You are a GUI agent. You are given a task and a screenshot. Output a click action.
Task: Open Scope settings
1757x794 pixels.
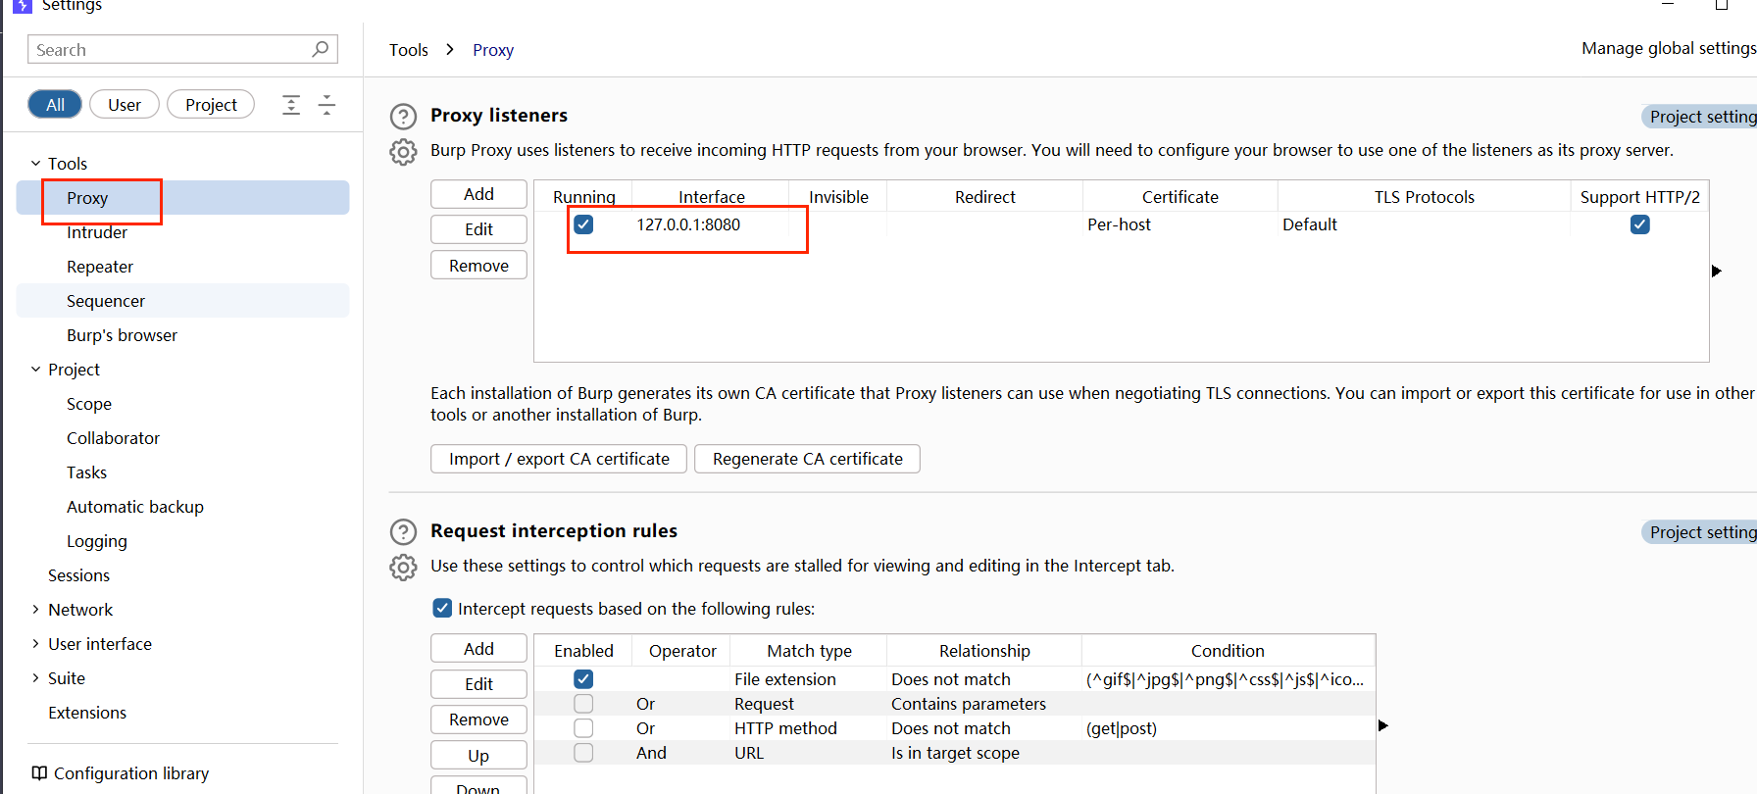tap(89, 404)
